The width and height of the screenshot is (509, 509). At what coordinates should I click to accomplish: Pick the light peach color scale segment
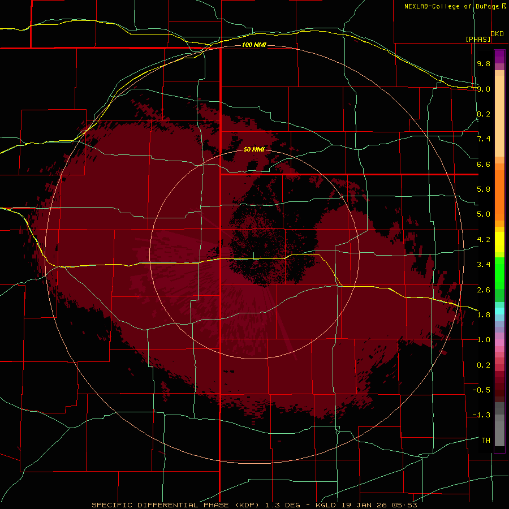click(x=499, y=116)
